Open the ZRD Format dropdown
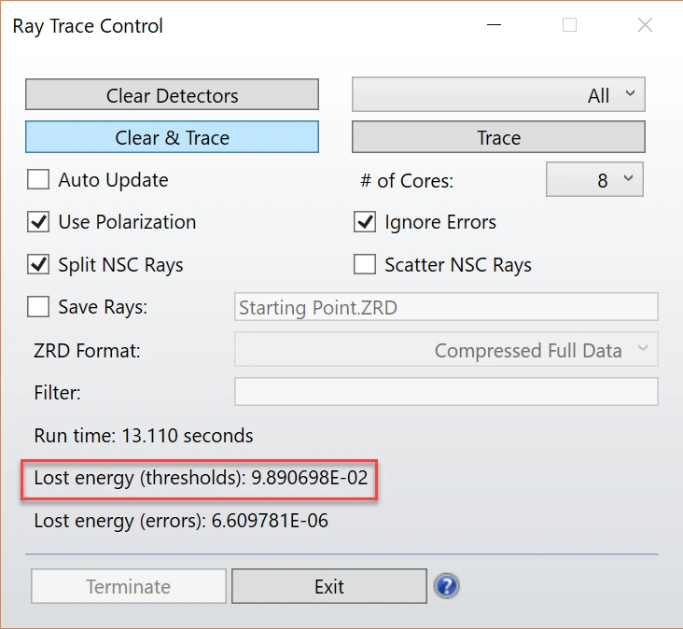The height and width of the screenshot is (629, 683). click(446, 349)
